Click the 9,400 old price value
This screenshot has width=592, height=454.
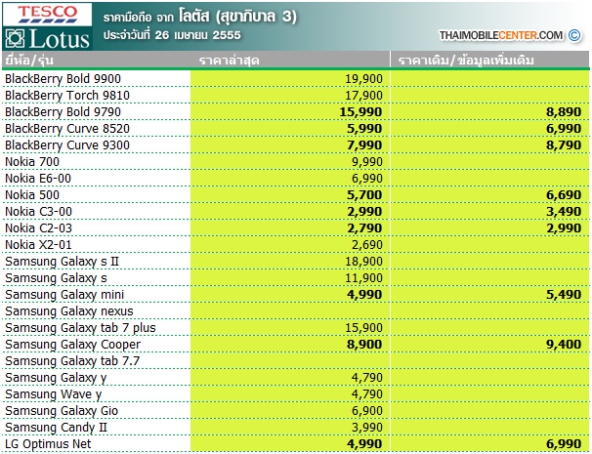[564, 345]
